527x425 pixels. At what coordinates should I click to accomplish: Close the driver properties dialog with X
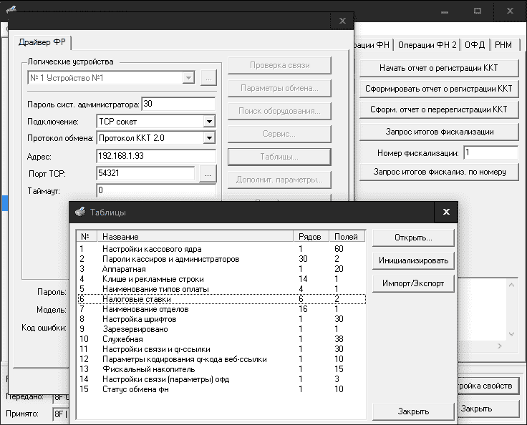click(342, 21)
